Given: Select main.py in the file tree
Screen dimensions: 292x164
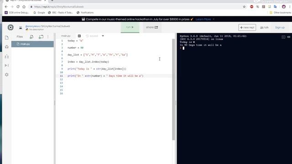Looking at the screenshot, I should pyautogui.click(x=32, y=44).
